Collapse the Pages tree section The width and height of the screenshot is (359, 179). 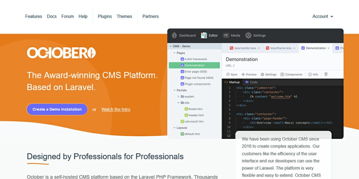pyautogui.click(x=174, y=53)
